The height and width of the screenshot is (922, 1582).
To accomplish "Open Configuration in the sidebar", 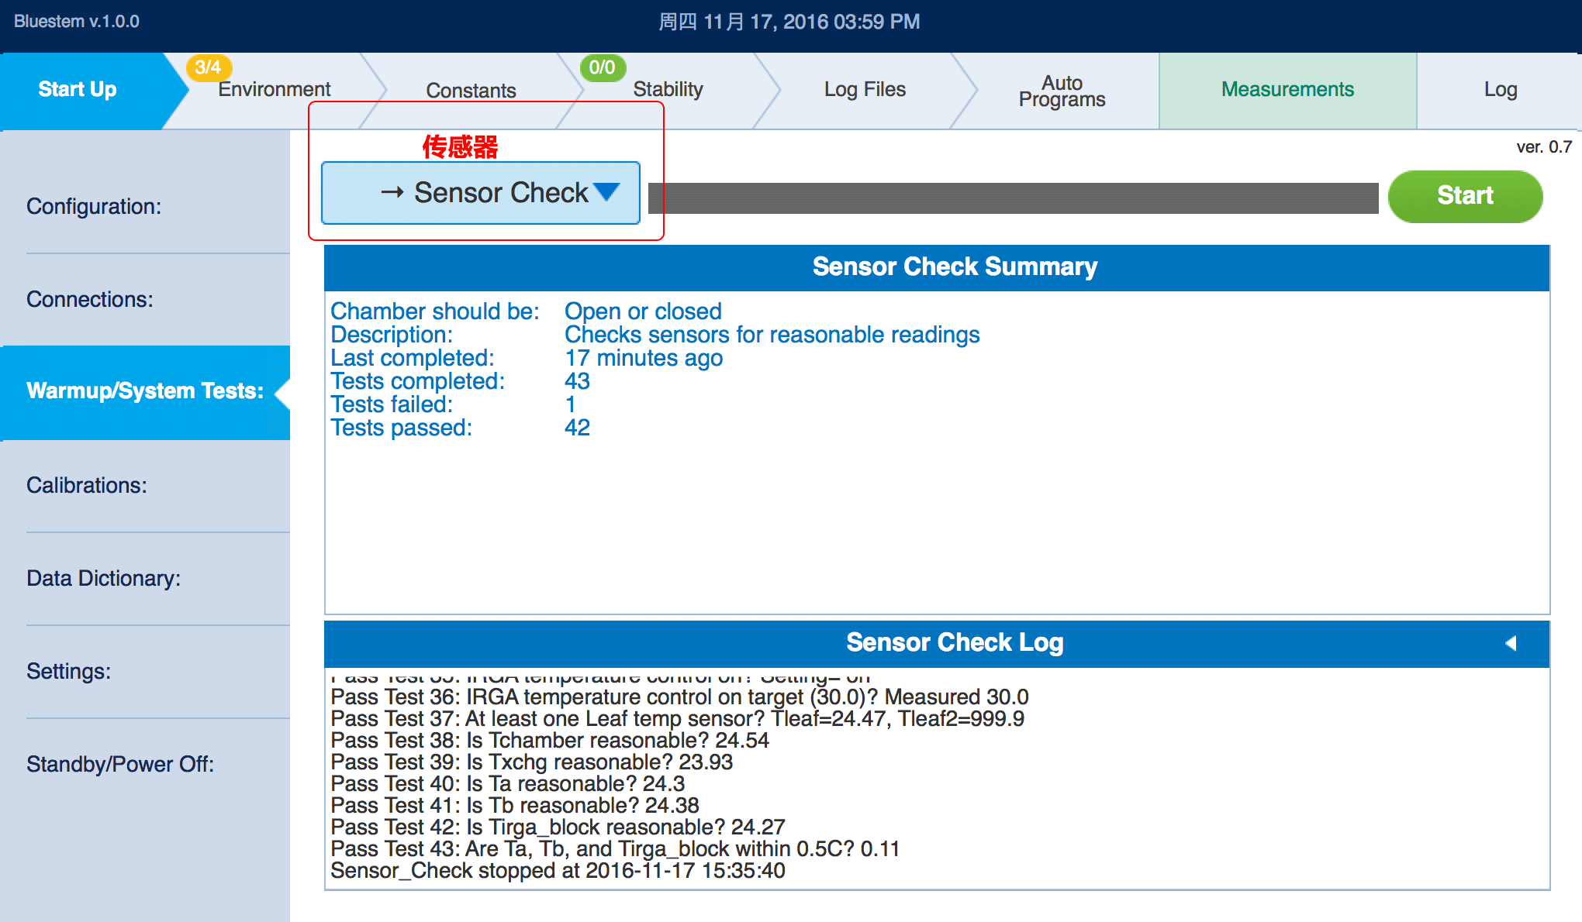I will 94,207.
